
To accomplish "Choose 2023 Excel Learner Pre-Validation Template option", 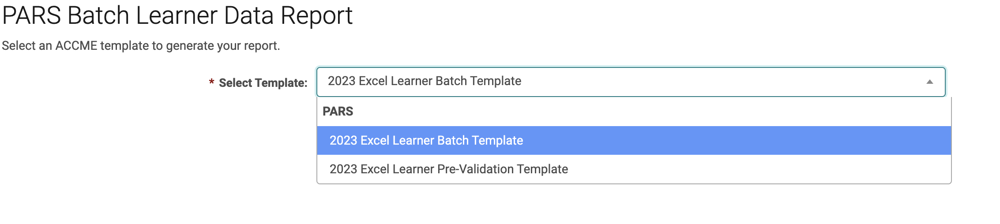I will pyautogui.click(x=448, y=169).
